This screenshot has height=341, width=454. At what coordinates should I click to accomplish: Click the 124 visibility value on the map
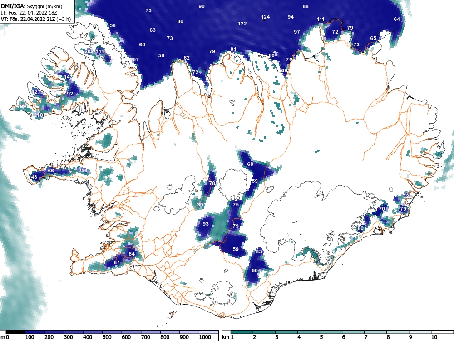tap(265, 17)
